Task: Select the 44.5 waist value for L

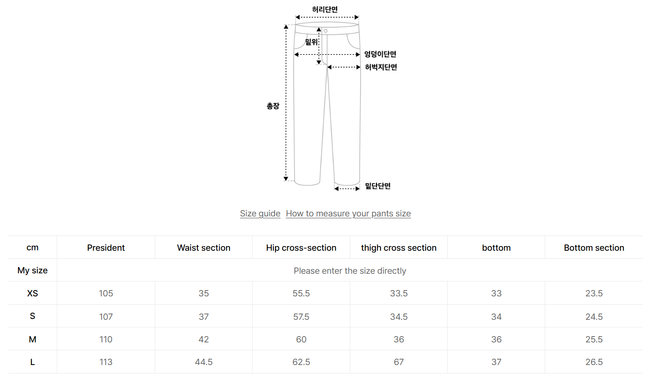Action: point(204,362)
